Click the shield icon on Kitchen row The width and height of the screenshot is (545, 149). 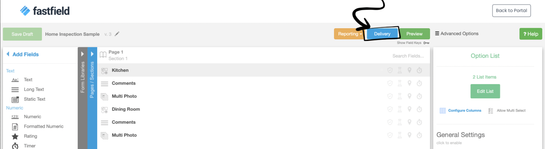pos(390,70)
